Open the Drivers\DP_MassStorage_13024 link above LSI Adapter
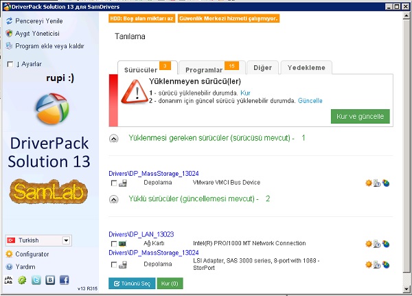The width and height of the screenshot is (412, 296). [154, 253]
